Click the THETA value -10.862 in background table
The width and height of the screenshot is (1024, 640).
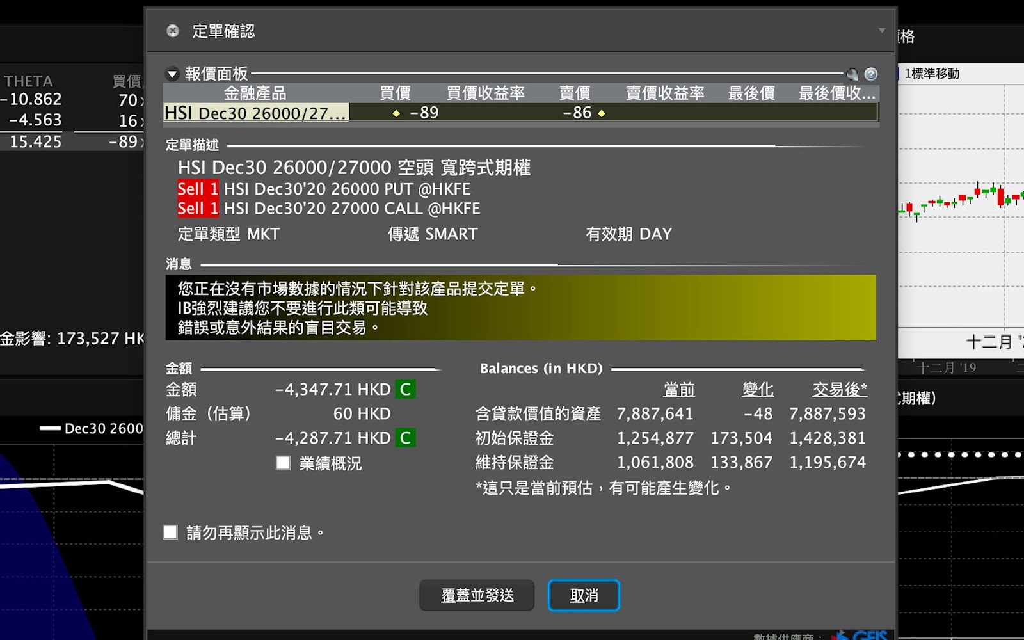pyautogui.click(x=31, y=99)
